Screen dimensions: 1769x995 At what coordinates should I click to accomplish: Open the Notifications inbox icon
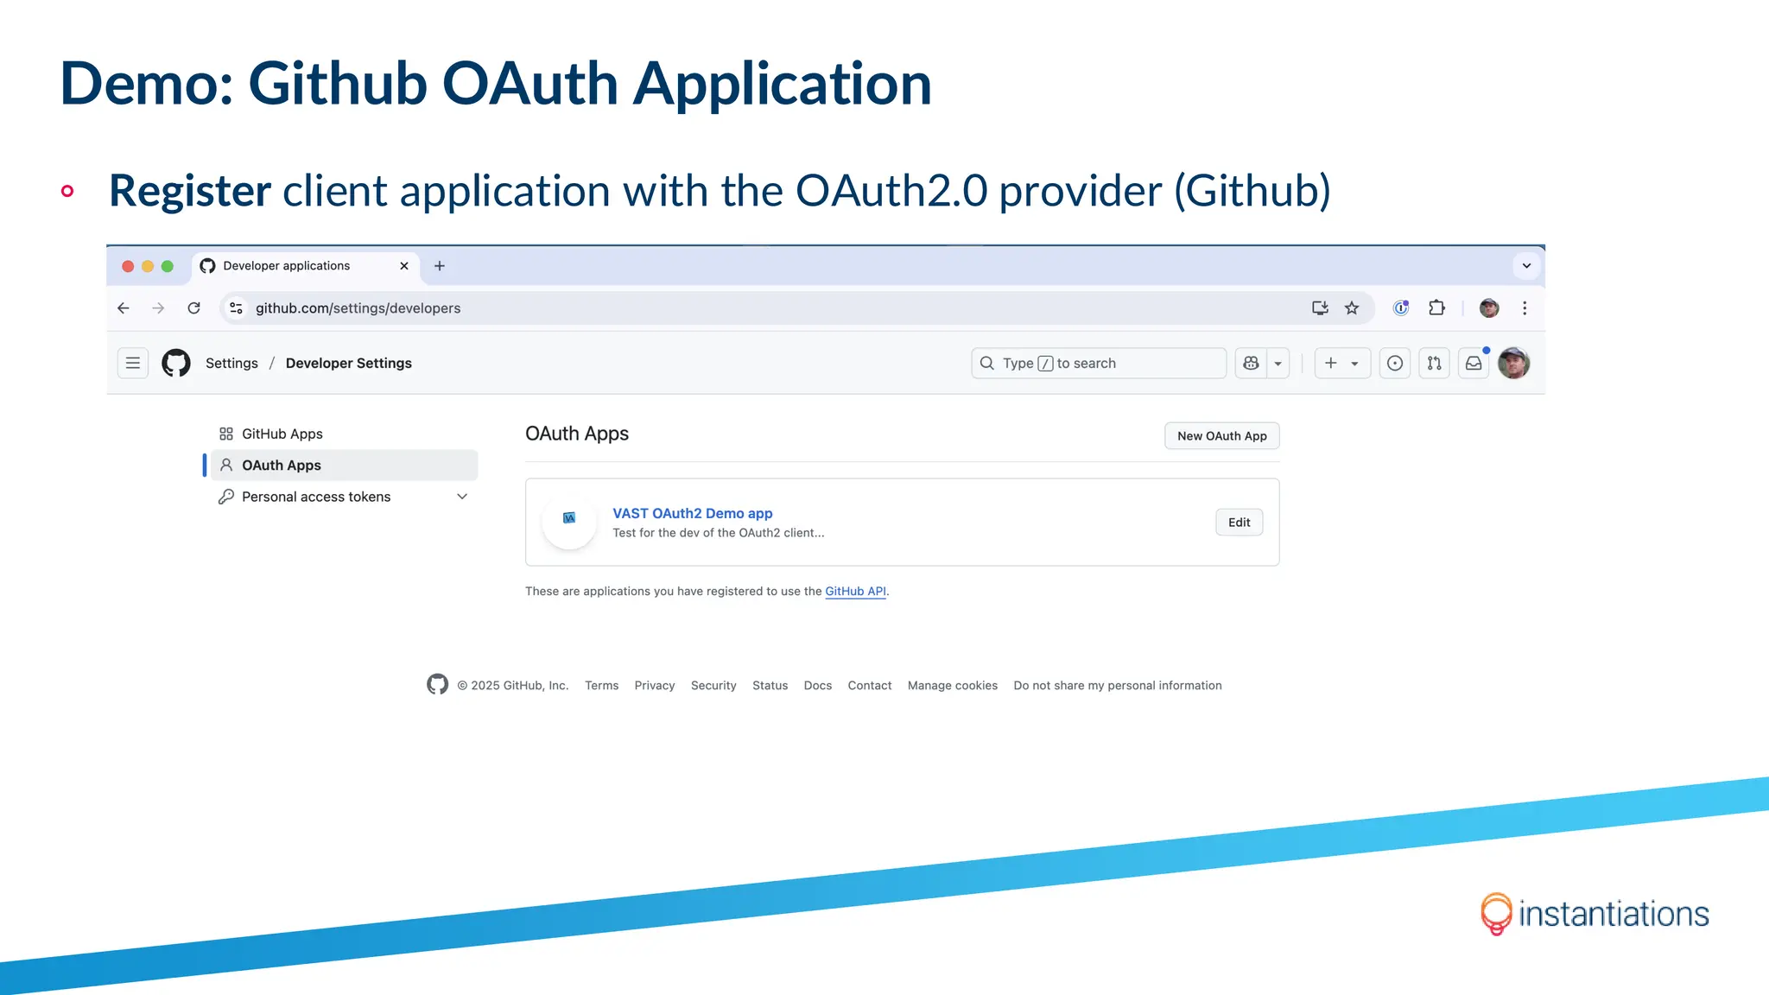tap(1474, 364)
